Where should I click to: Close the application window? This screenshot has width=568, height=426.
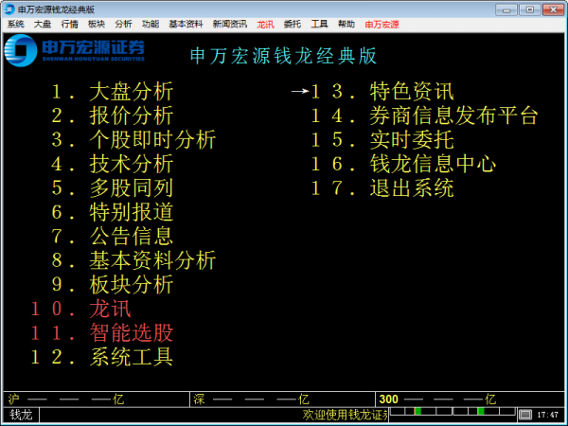click(x=553, y=9)
